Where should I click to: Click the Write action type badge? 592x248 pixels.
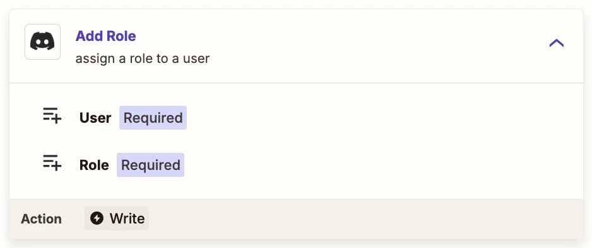point(117,218)
